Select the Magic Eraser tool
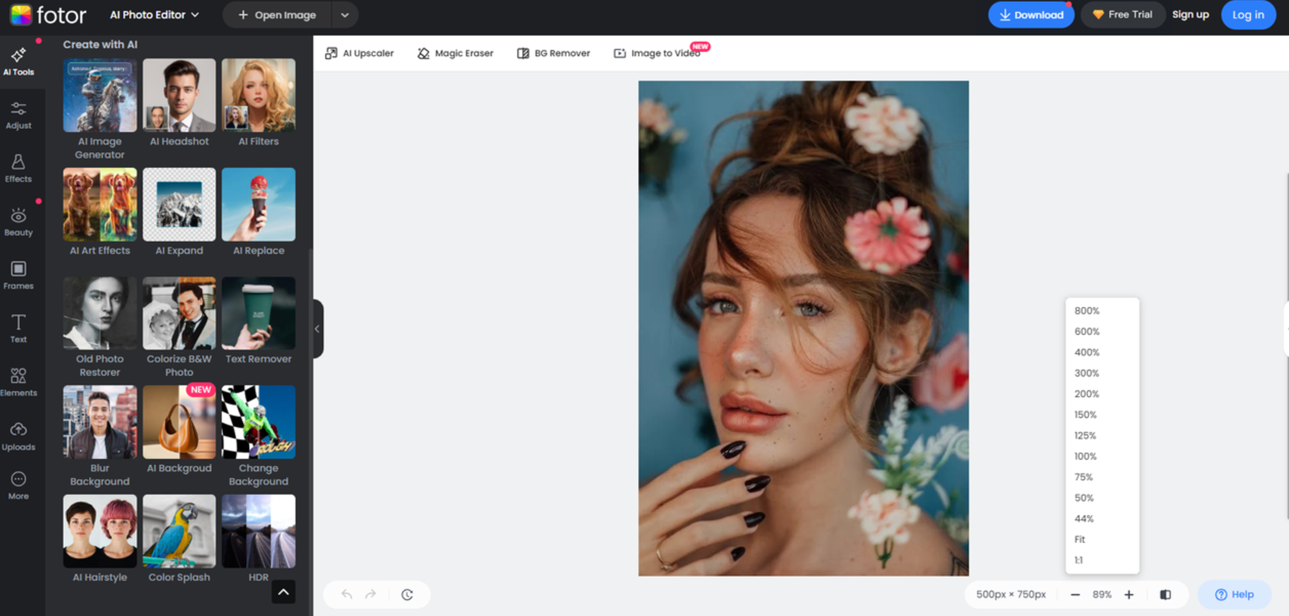 point(455,53)
